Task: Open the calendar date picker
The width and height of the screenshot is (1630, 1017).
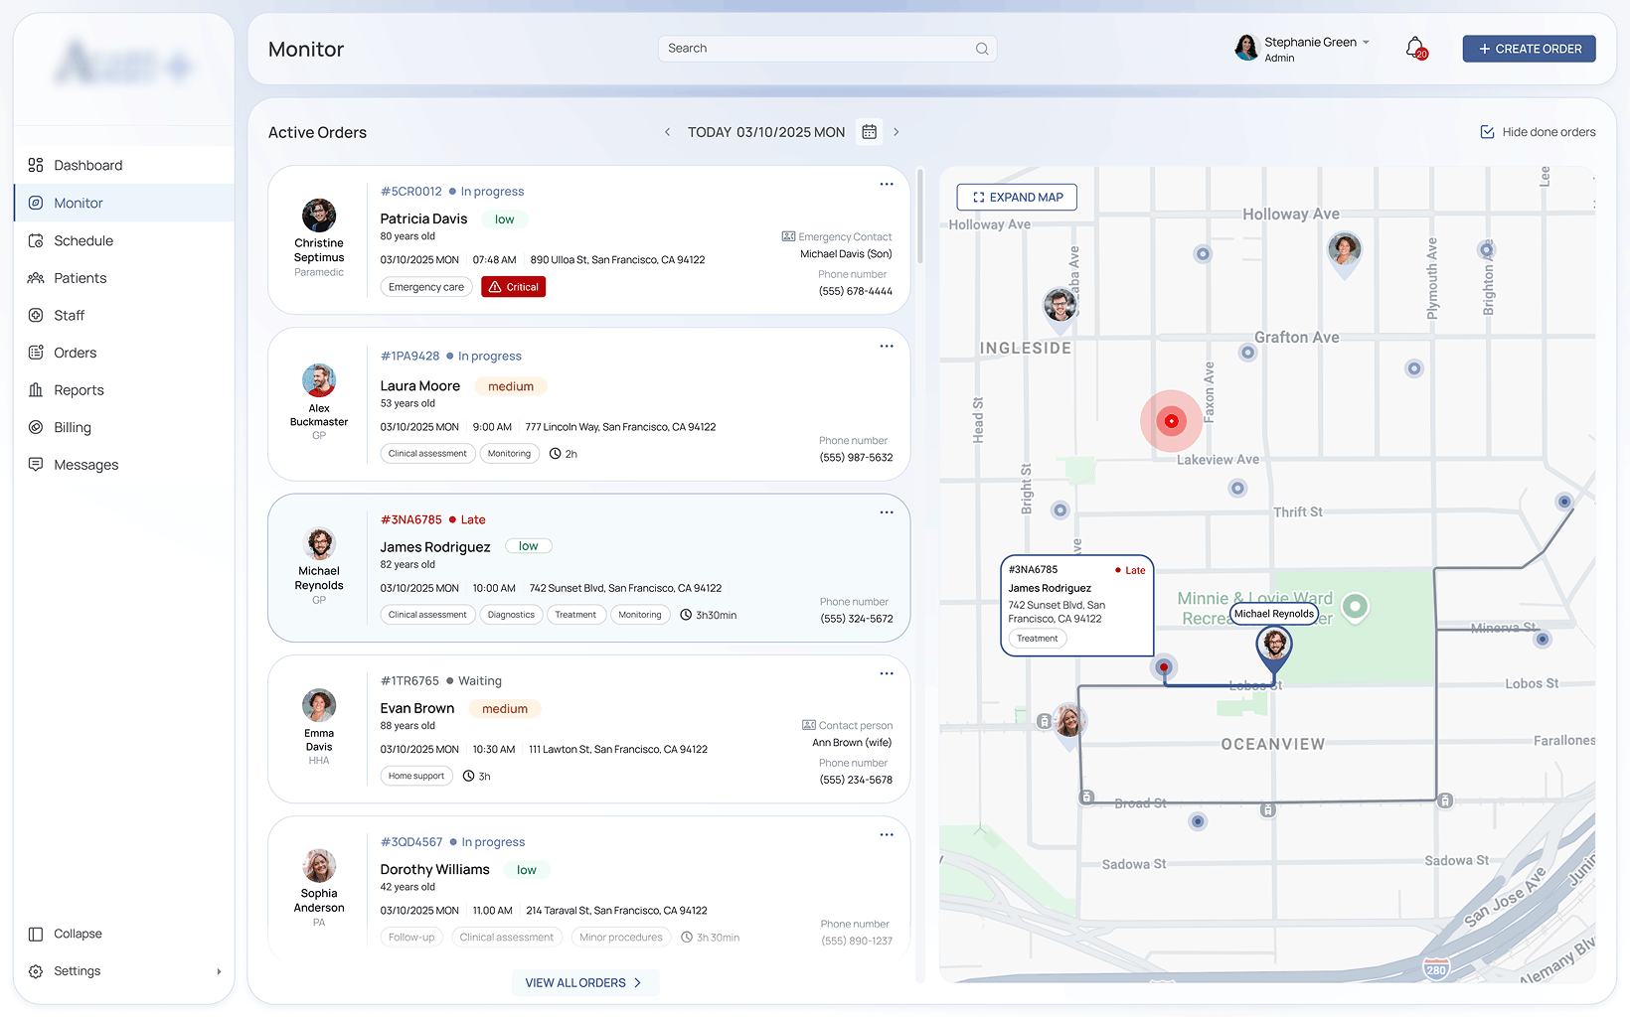Action: (x=869, y=131)
